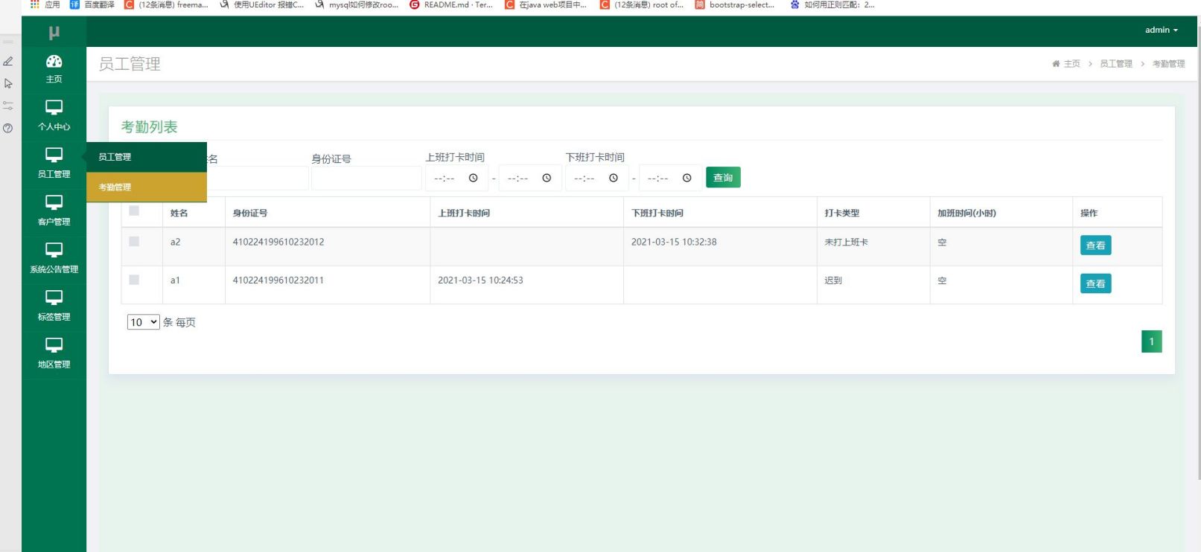This screenshot has width=1201, height=552.
Task: Open the README.md bookmark
Action: pyautogui.click(x=451, y=4)
